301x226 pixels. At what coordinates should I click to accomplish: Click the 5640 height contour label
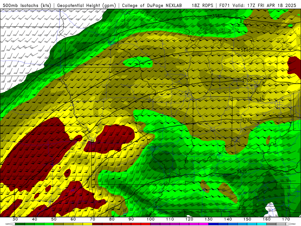246,50
